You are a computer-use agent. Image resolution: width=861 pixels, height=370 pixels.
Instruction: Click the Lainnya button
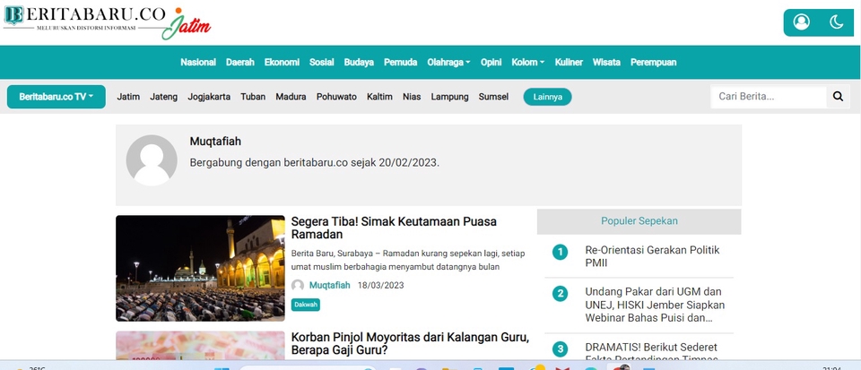(547, 97)
